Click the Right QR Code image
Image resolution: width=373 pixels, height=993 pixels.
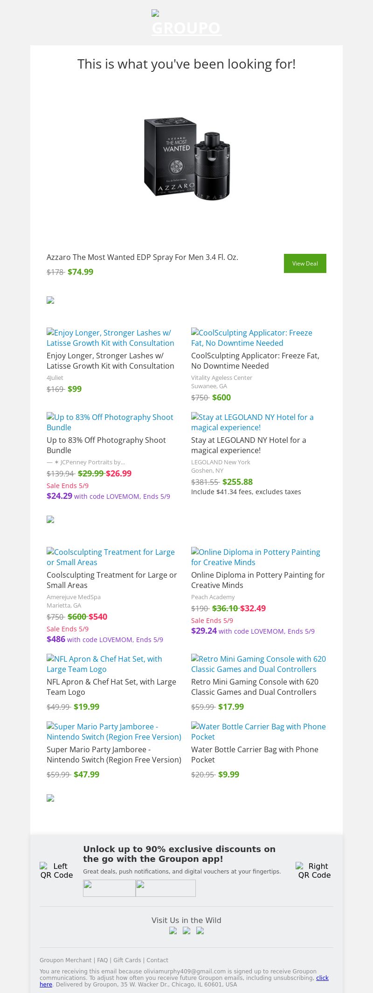click(x=314, y=871)
